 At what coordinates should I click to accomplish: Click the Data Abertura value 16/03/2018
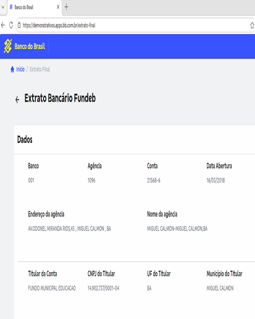pos(215,180)
